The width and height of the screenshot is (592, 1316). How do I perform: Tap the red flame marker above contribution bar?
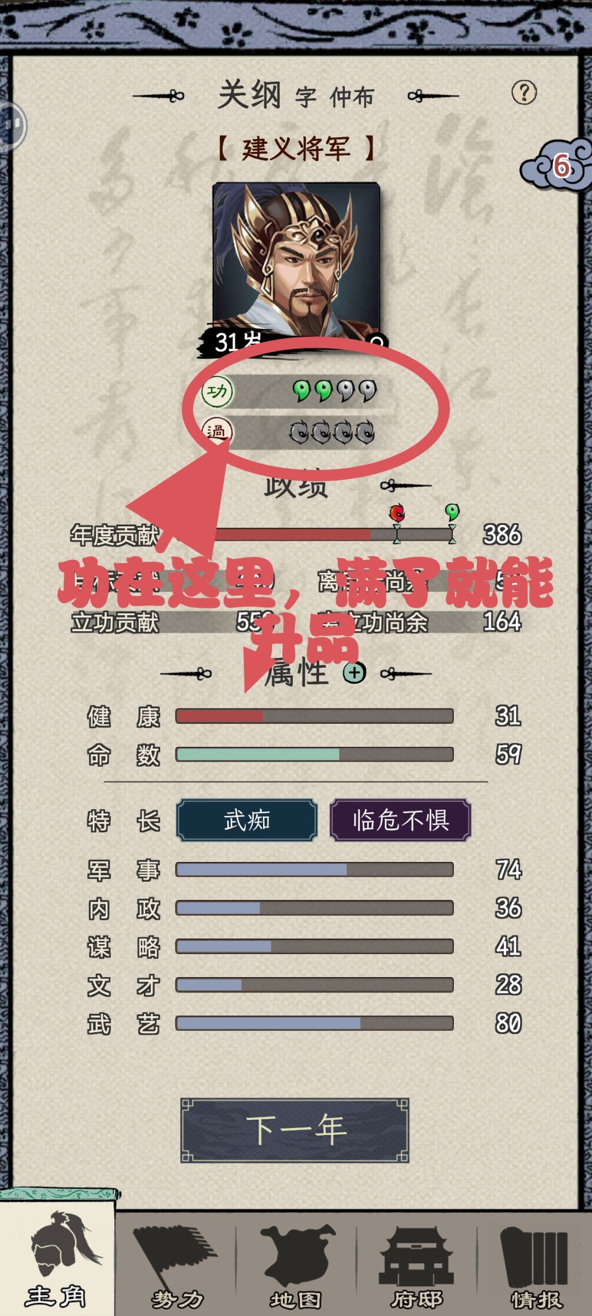point(397,513)
